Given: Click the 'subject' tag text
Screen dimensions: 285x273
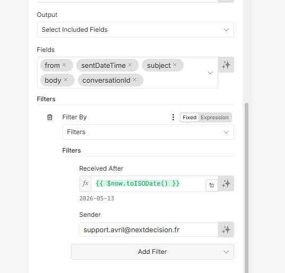Looking at the screenshot, I should pos(159,66).
